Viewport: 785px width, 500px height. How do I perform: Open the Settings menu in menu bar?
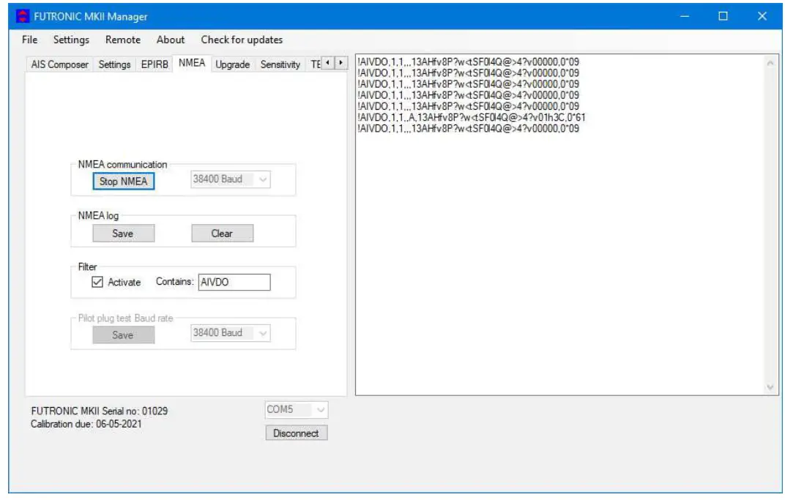pos(71,40)
